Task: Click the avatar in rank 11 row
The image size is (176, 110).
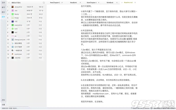Action: (13, 43)
